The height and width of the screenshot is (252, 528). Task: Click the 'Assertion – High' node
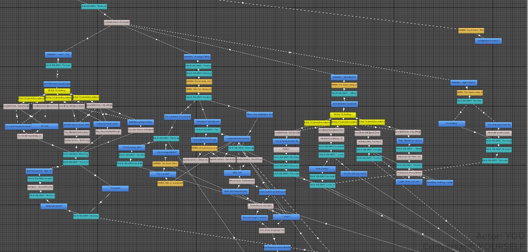tap(464, 83)
